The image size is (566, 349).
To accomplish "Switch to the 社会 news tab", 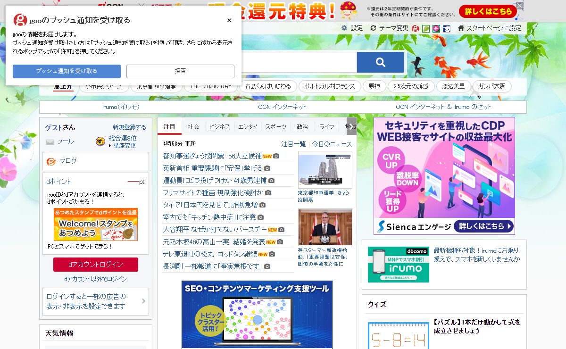I will pyautogui.click(x=193, y=126).
